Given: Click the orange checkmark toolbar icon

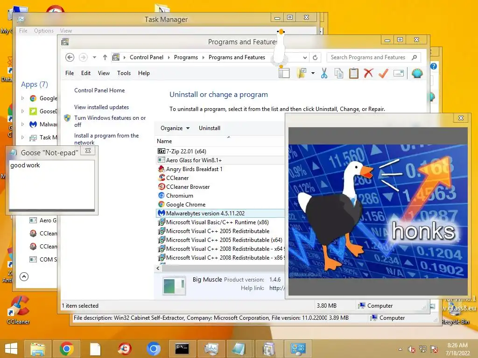Looking at the screenshot, I should [383, 73].
